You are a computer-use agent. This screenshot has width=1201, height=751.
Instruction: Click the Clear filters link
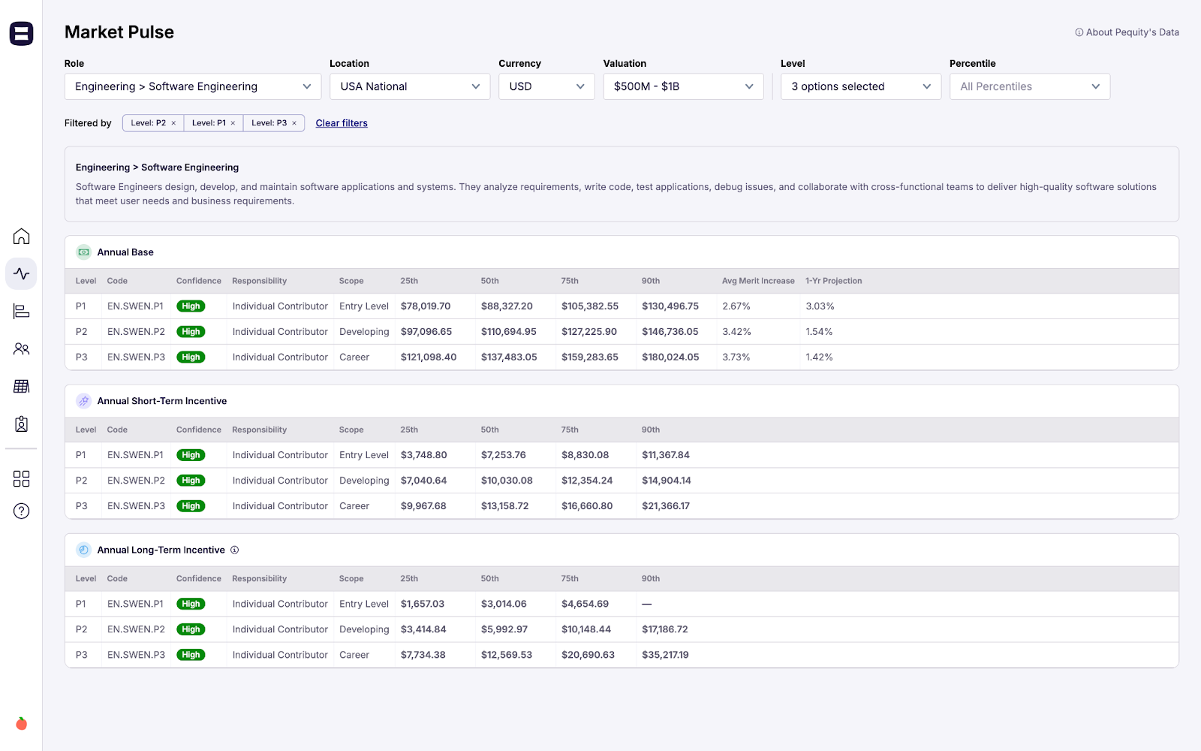(x=342, y=123)
